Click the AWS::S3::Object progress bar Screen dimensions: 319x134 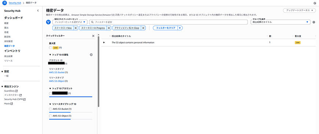click(71, 119)
